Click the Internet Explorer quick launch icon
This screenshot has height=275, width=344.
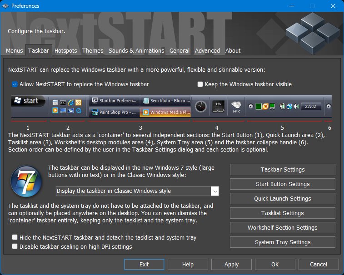click(x=70, y=102)
